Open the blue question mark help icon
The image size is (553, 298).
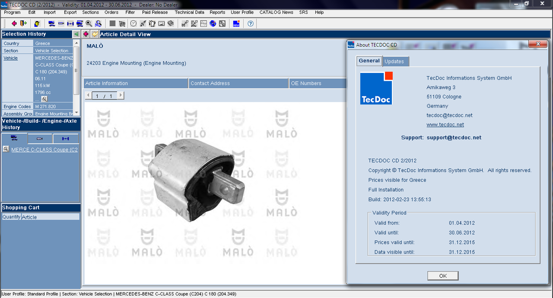(251, 23)
